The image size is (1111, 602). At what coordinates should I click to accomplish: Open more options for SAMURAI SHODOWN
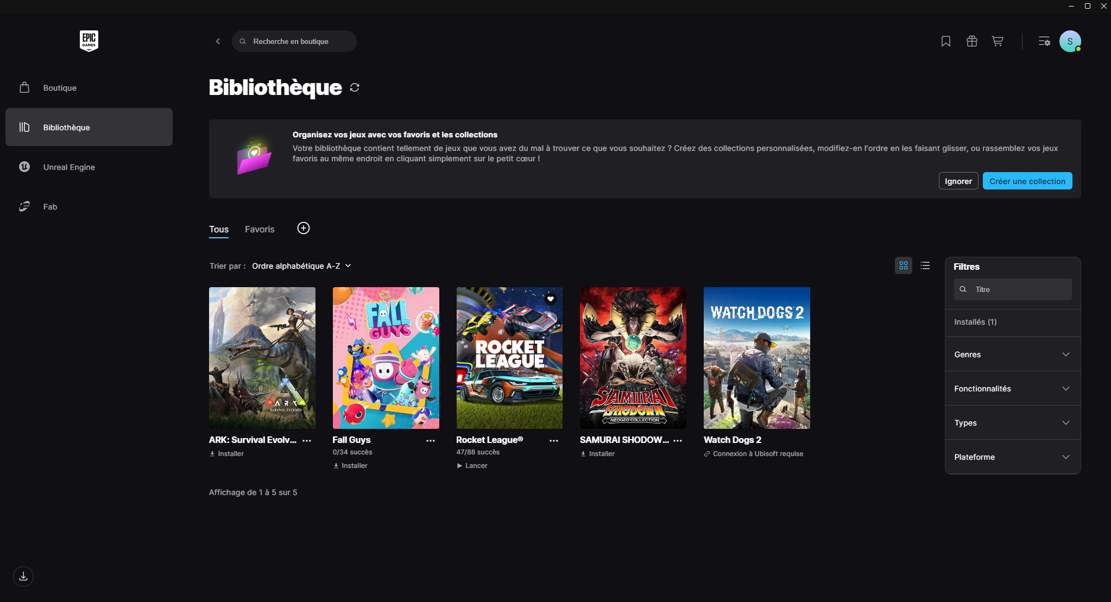(x=678, y=441)
